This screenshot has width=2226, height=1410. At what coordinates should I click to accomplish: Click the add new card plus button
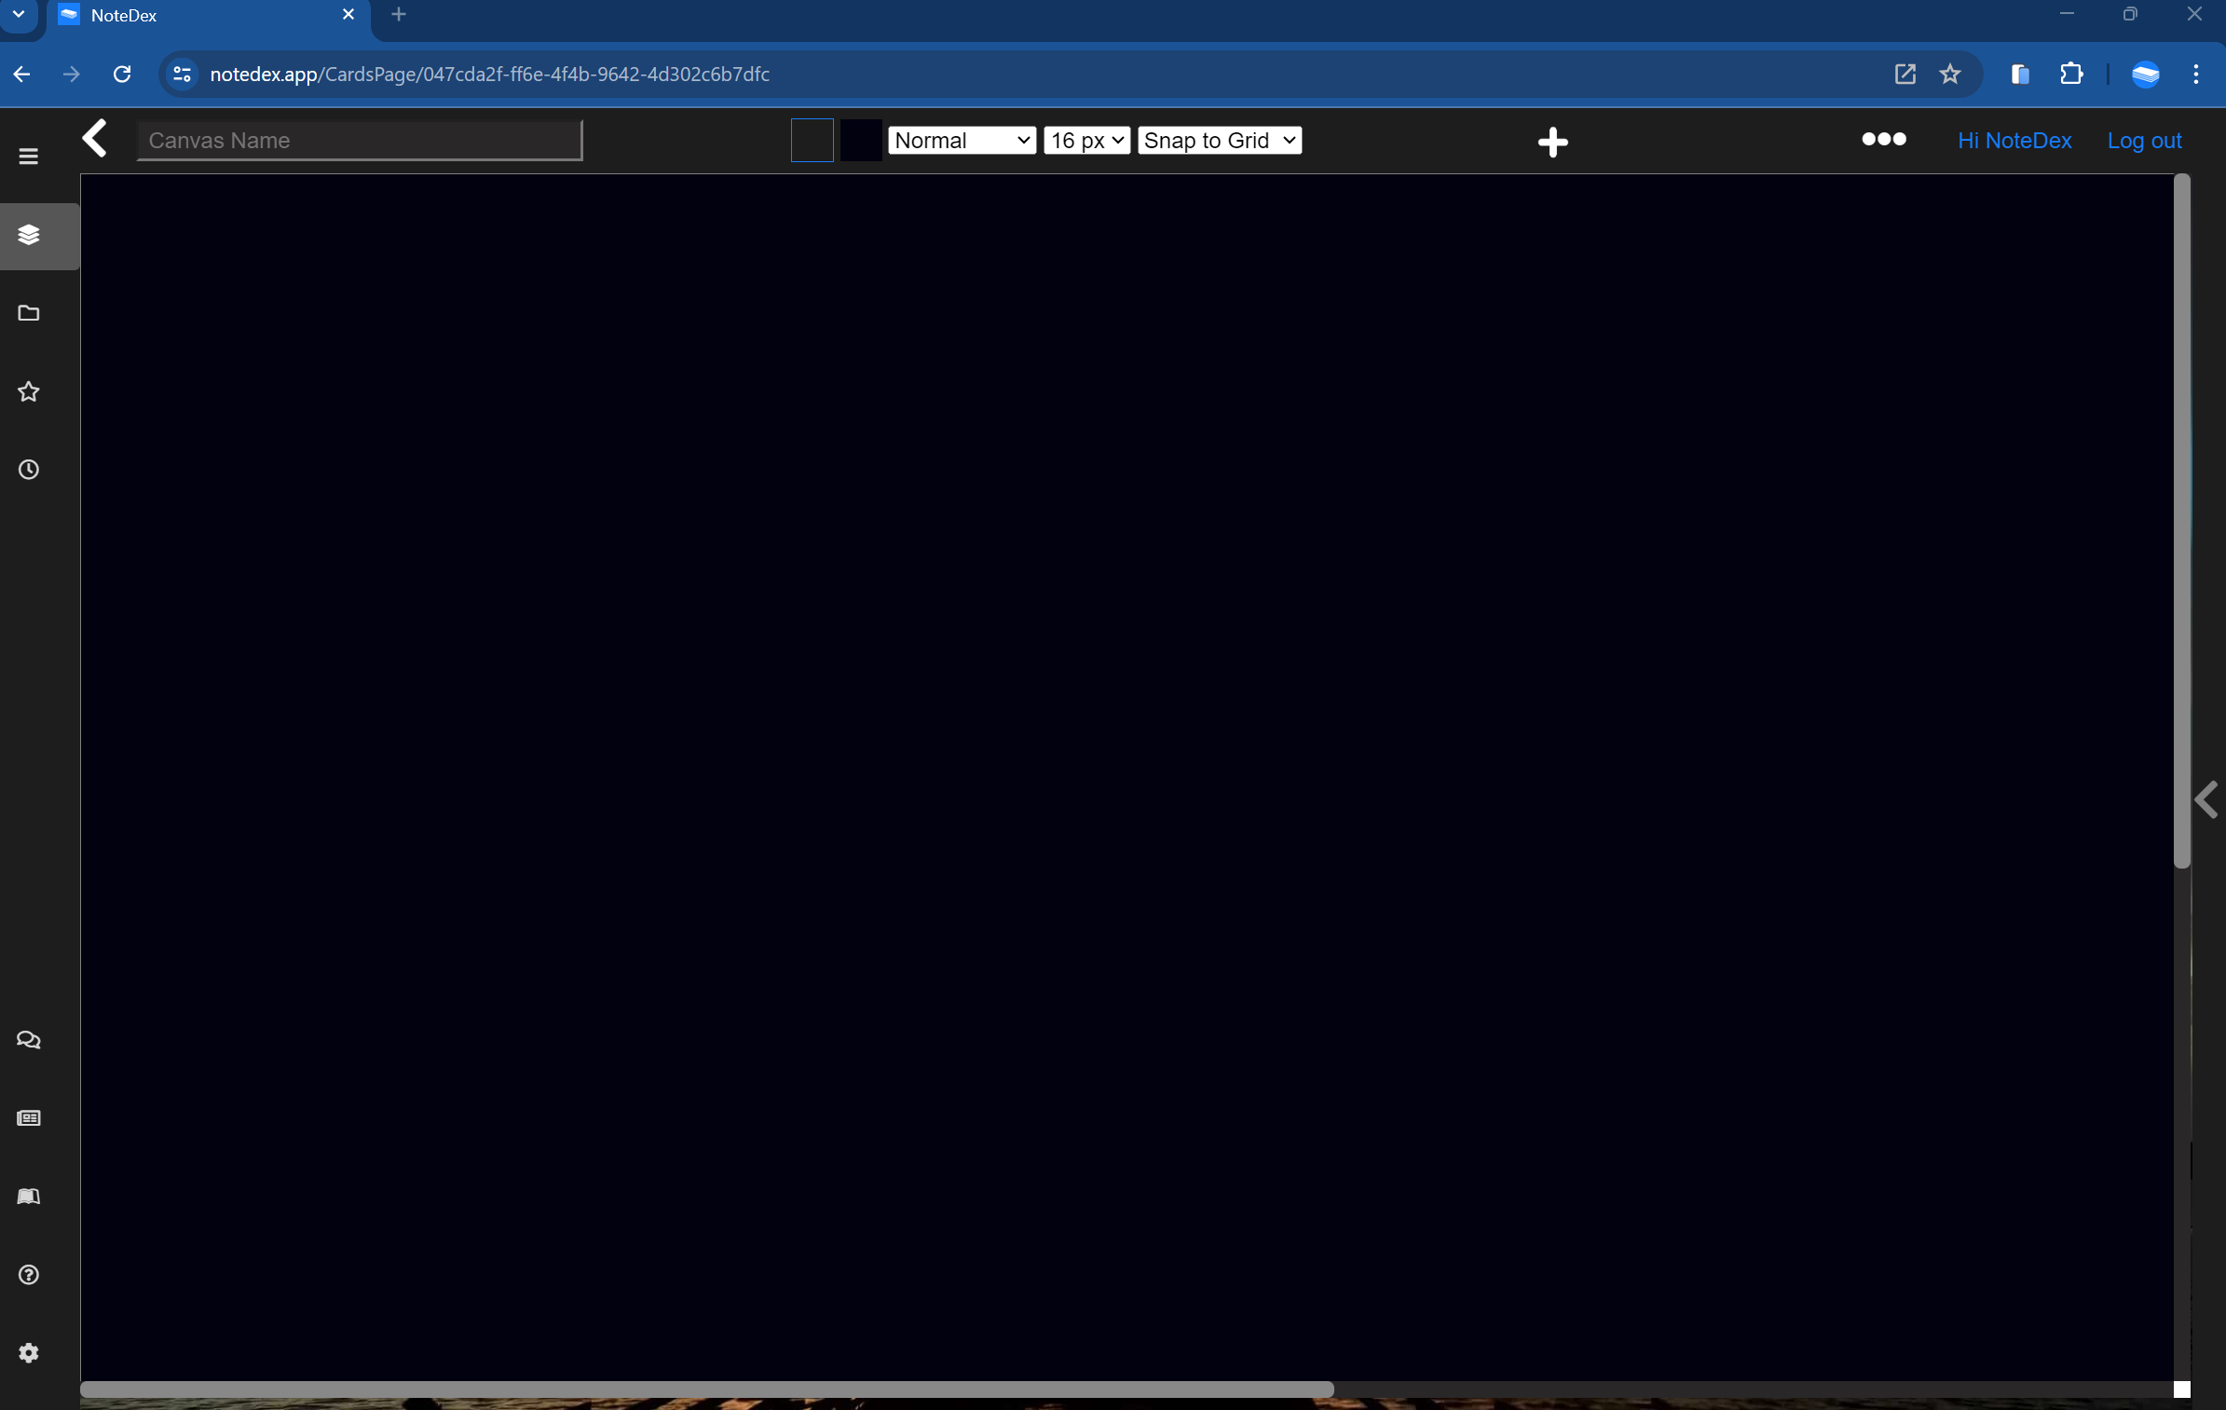pos(1552,141)
